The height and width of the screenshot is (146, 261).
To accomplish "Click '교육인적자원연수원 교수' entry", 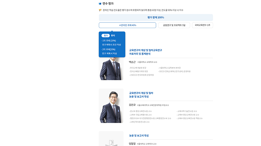I will (x=140, y=122).
